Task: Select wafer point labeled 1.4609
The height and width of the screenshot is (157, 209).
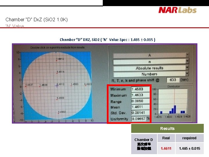Action: (57, 99)
